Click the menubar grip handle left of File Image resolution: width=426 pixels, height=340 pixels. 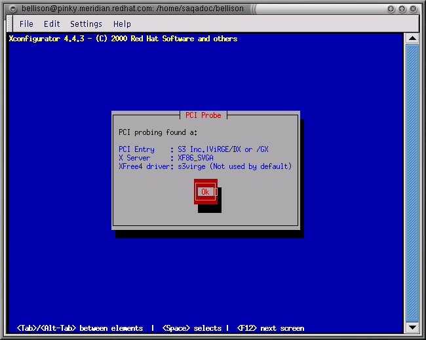tap(10, 24)
